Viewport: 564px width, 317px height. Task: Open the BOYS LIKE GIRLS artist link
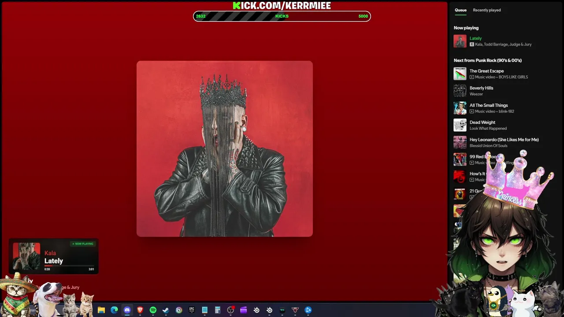[x=513, y=77]
